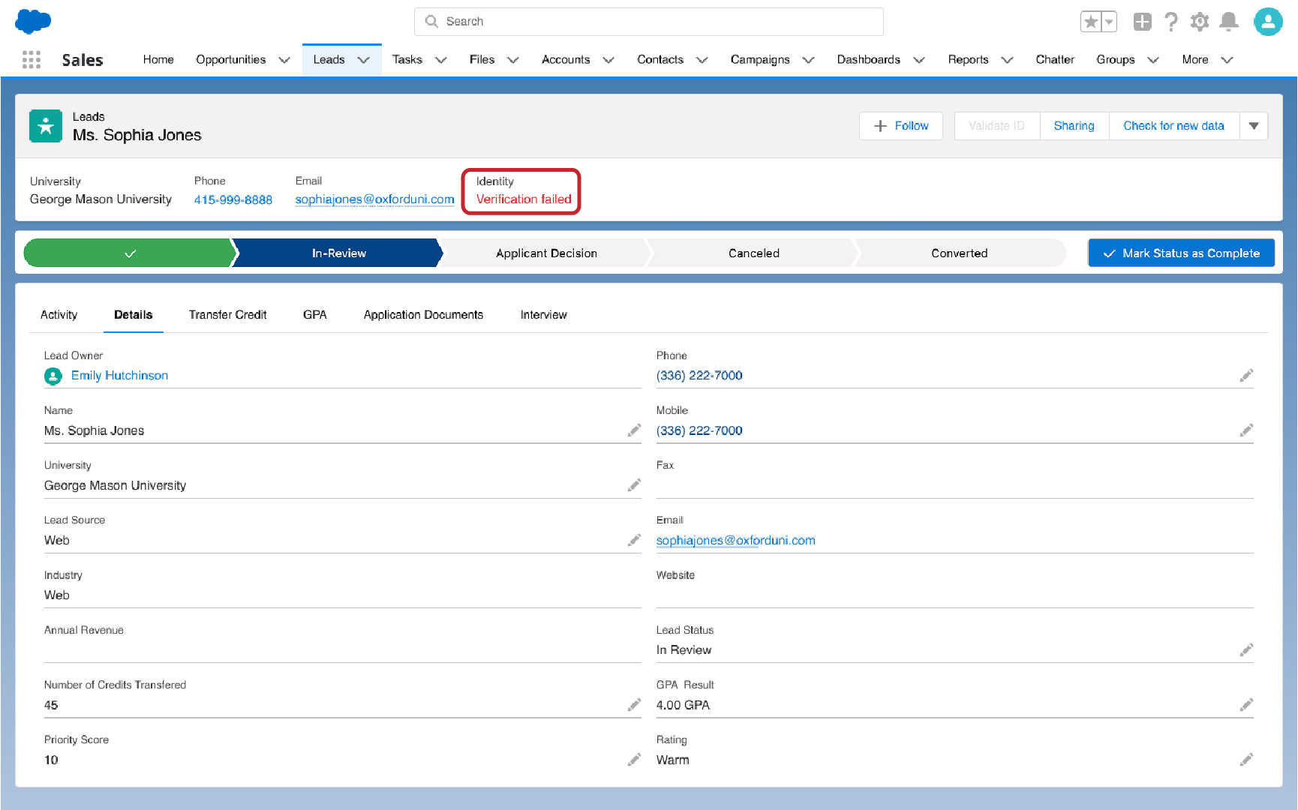Viewport: 1298px width, 810px height.
Task: Select the Canceled stage on the path
Action: [x=753, y=253]
